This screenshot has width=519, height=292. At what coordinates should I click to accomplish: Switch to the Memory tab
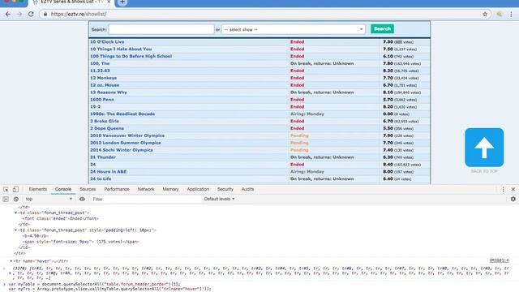point(170,189)
